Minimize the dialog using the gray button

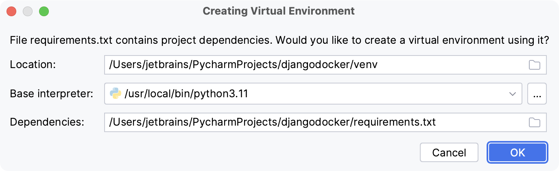(x=28, y=11)
